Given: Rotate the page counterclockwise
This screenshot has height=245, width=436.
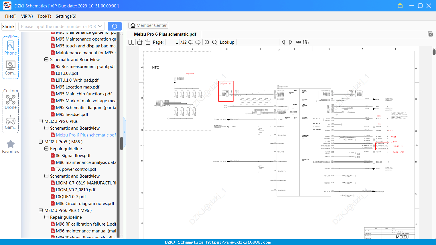Looking at the screenshot, I should tap(140, 42).
